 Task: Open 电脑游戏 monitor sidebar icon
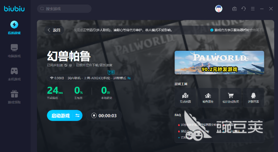click(14, 47)
